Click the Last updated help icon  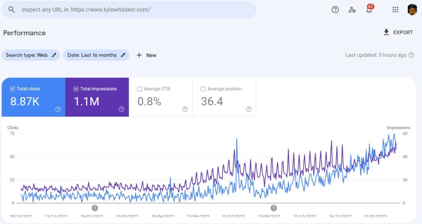(411, 55)
